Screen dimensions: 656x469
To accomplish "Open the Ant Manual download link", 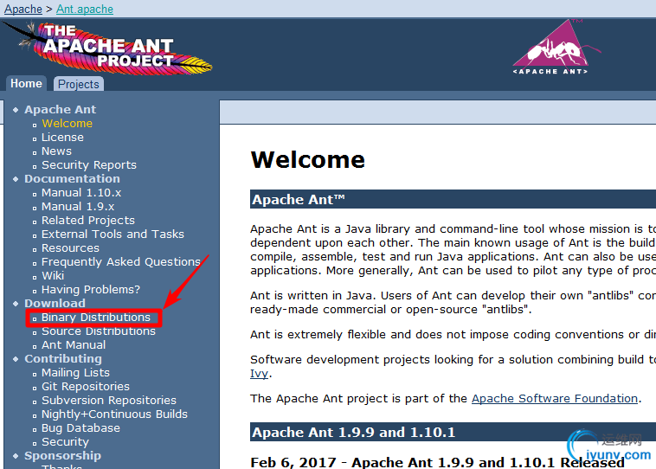I will [x=74, y=344].
